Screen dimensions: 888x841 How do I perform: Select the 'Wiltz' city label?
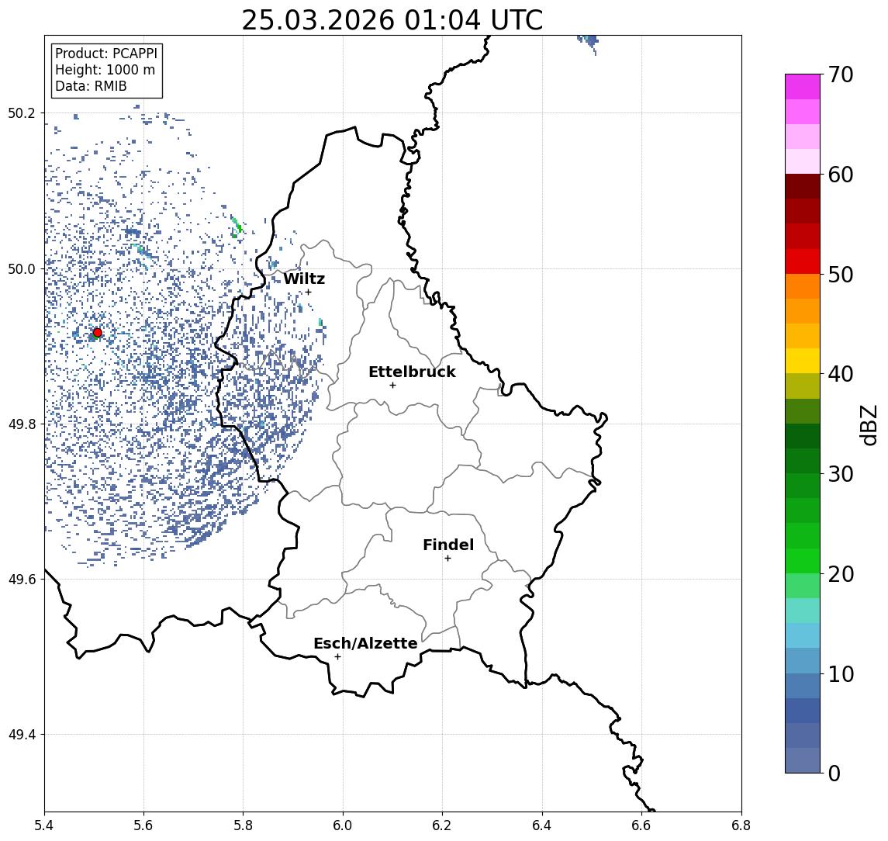click(x=304, y=279)
